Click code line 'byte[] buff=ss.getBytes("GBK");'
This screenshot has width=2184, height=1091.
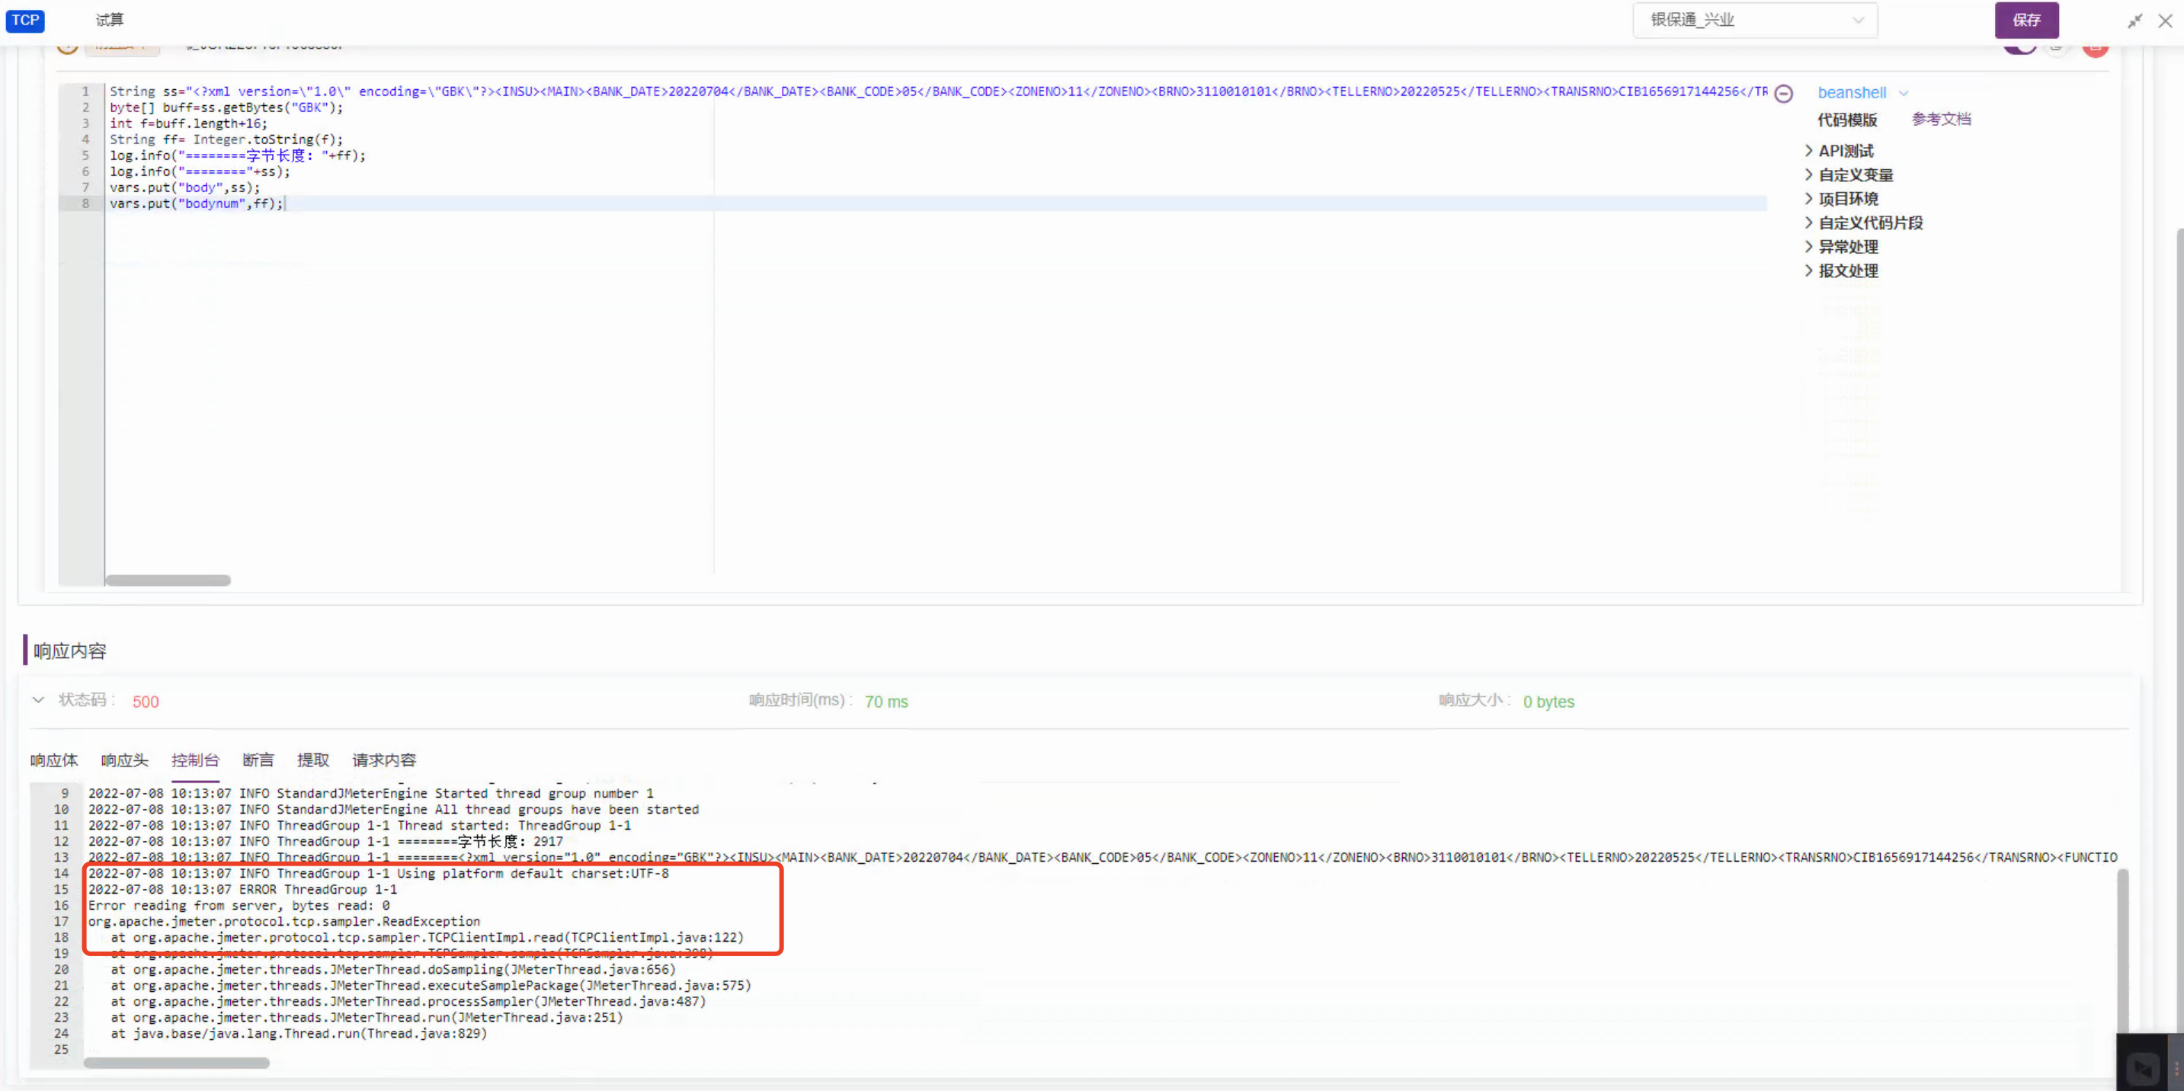pos(226,107)
